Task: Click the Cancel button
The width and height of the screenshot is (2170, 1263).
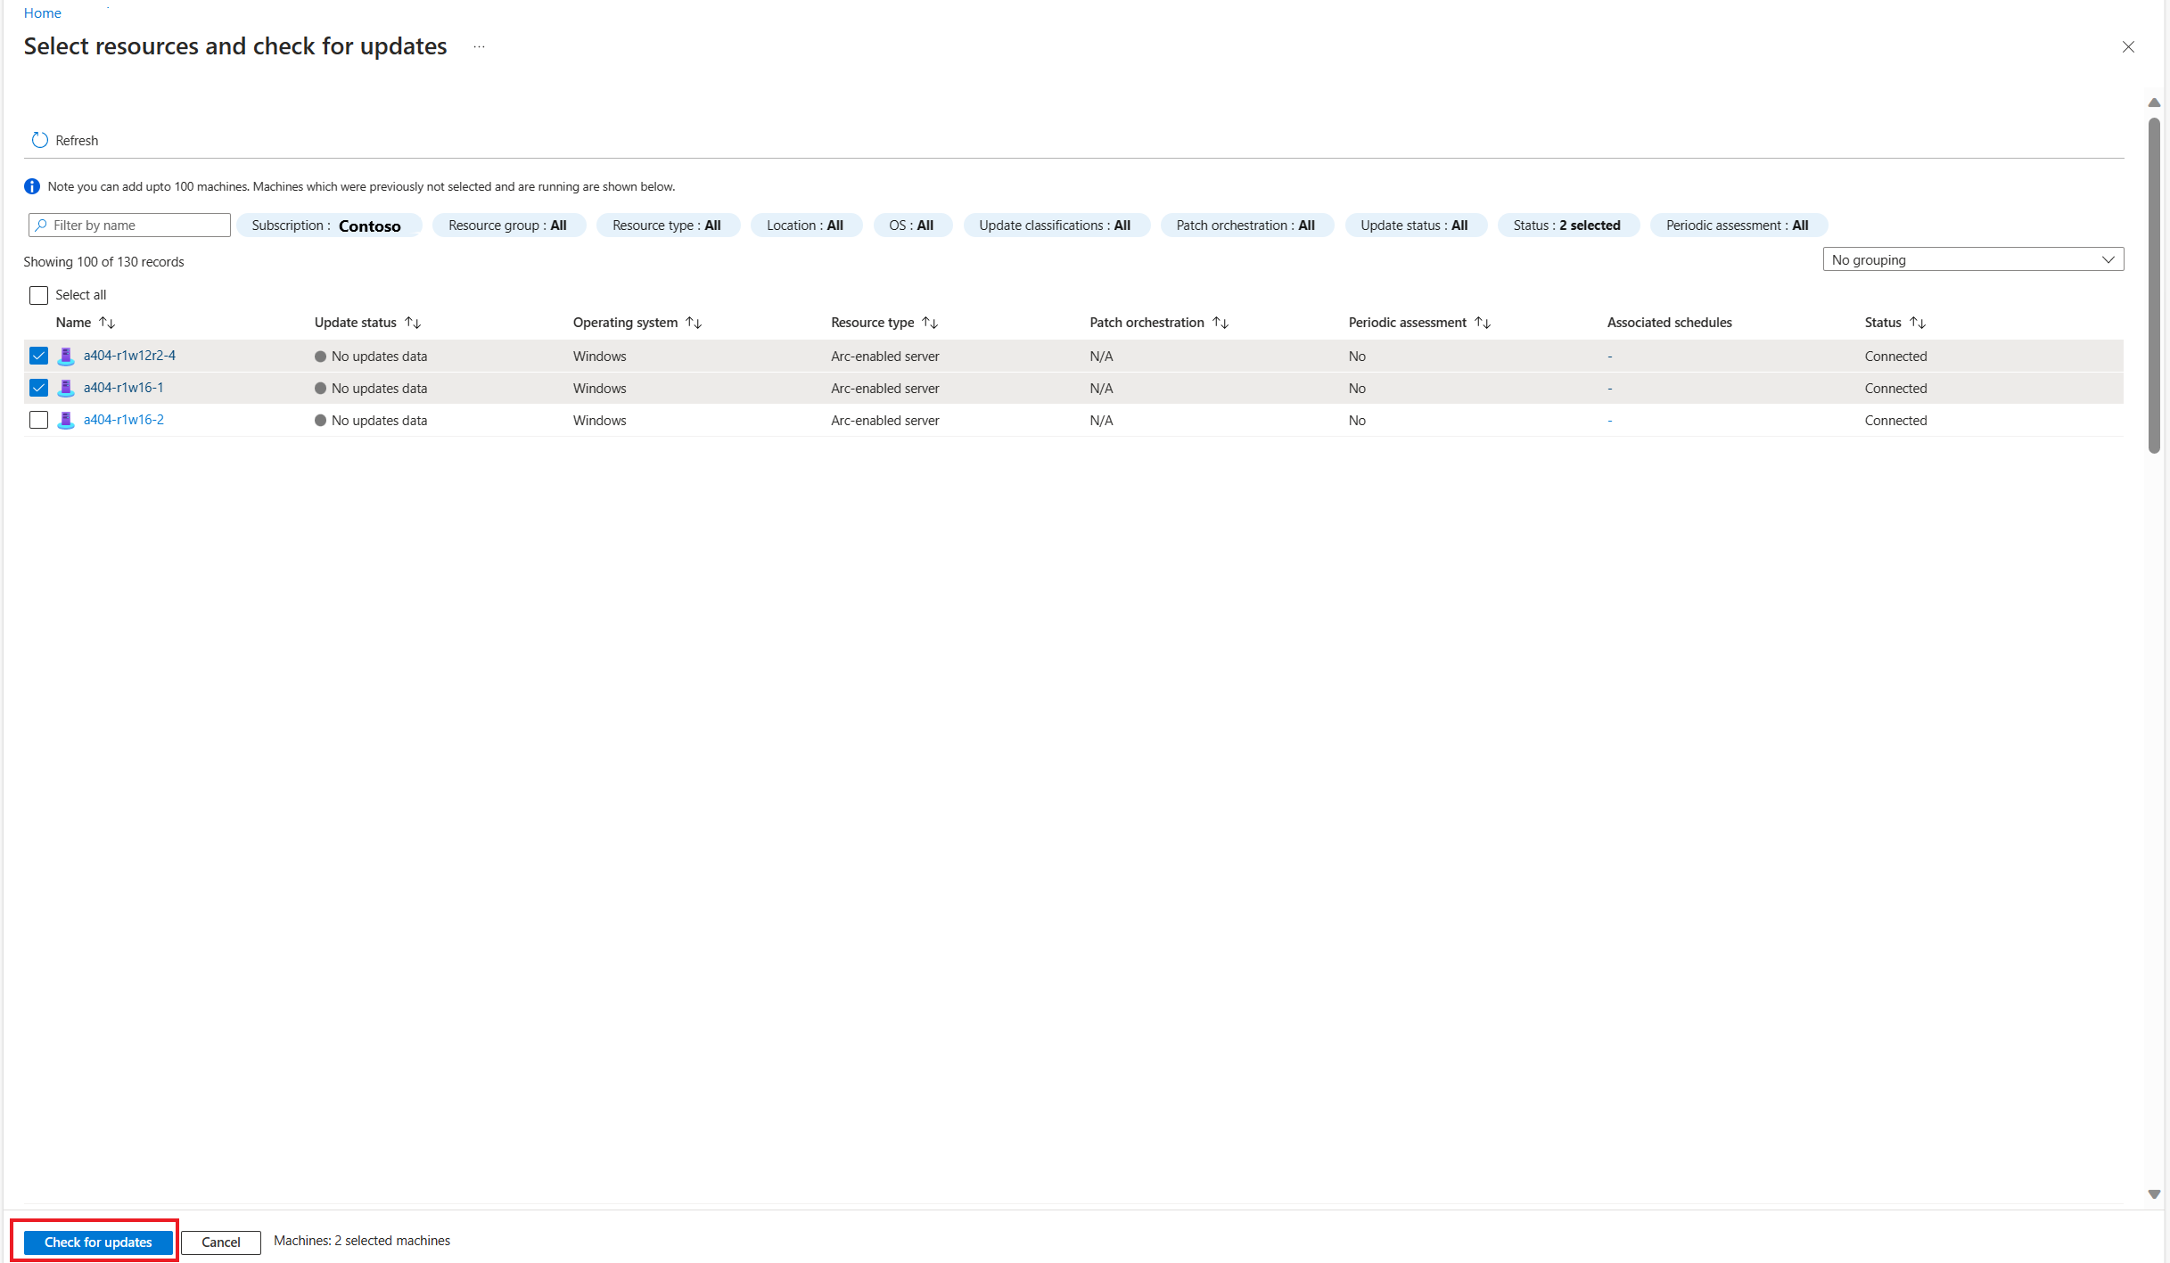Action: (221, 1241)
